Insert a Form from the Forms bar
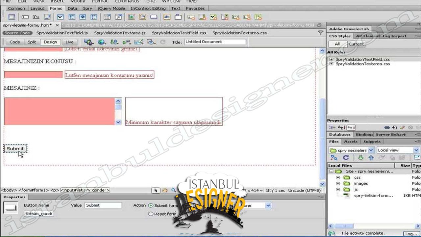 point(12,17)
